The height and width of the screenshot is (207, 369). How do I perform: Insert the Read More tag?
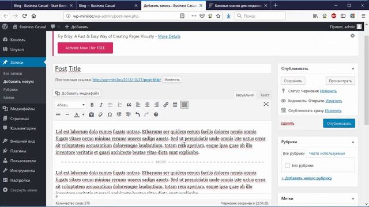point(175,105)
